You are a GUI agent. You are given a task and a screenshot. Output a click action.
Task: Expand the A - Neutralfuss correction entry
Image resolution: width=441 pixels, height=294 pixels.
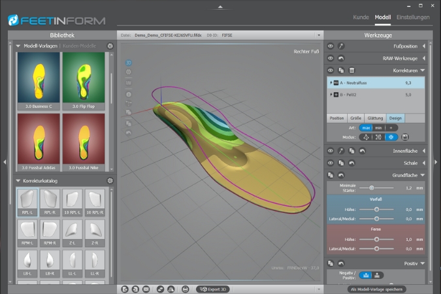click(329, 83)
